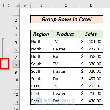
Task: Show outline level 1
Action: click(3, 5)
